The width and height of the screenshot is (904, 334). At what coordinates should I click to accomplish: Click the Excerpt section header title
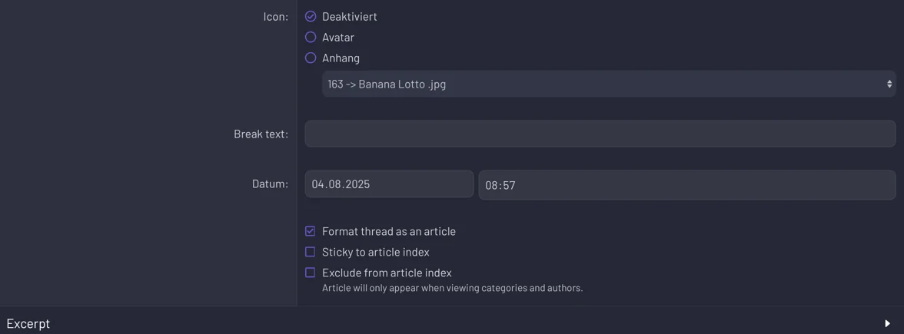(28, 324)
